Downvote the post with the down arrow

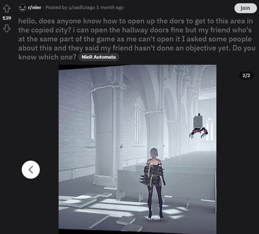point(6,28)
